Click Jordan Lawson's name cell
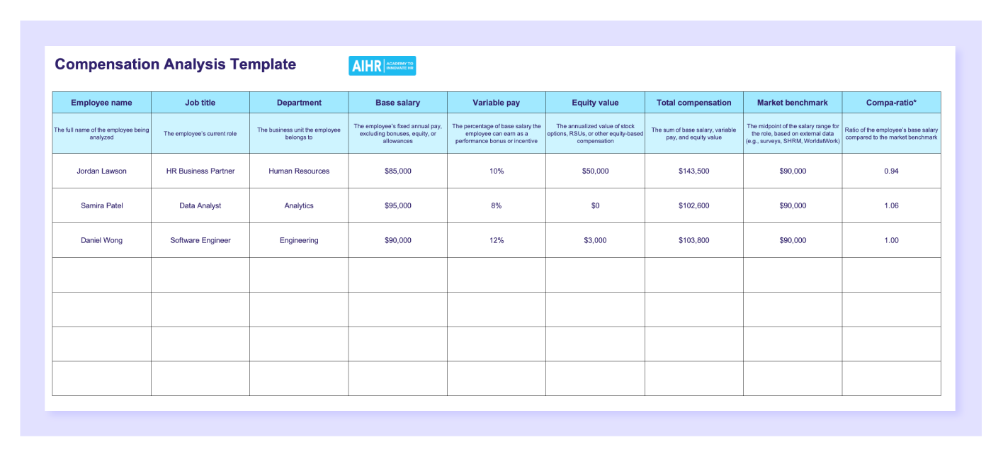The height and width of the screenshot is (464, 1003). [101, 171]
